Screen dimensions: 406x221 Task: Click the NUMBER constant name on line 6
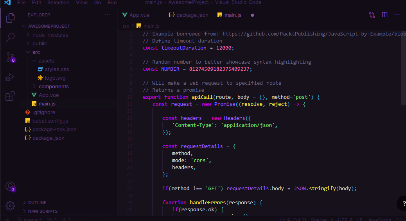point(170,69)
